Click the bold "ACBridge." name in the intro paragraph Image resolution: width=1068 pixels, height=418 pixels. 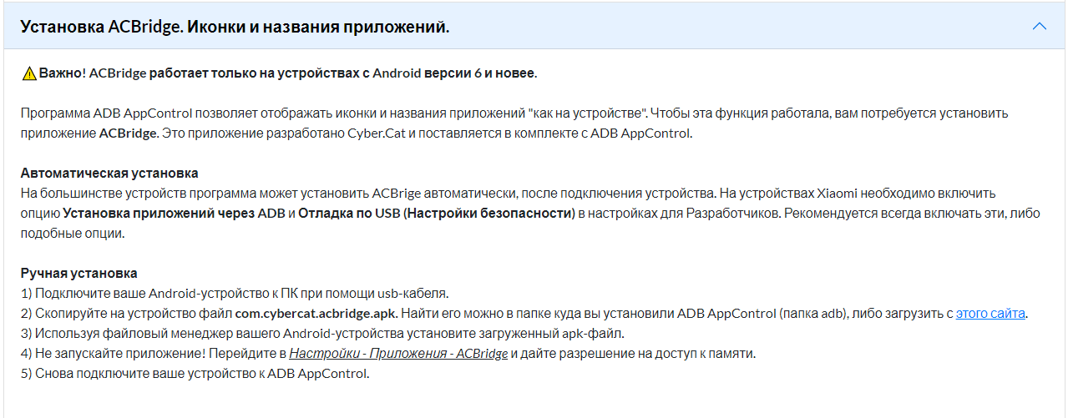(129, 133)
